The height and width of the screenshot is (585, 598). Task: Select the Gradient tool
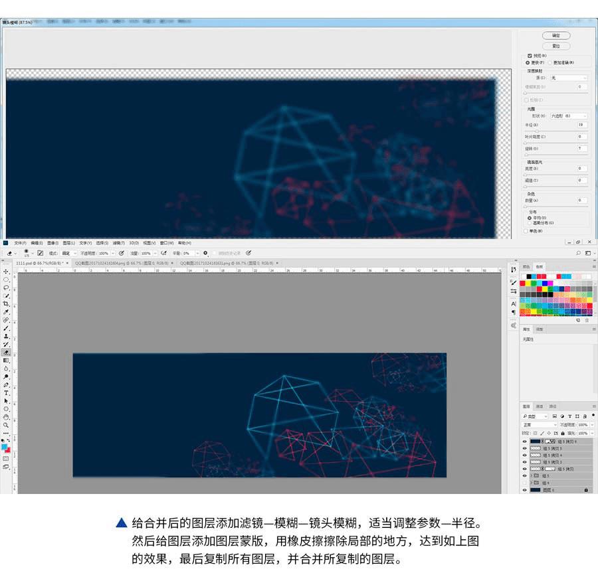6,360
